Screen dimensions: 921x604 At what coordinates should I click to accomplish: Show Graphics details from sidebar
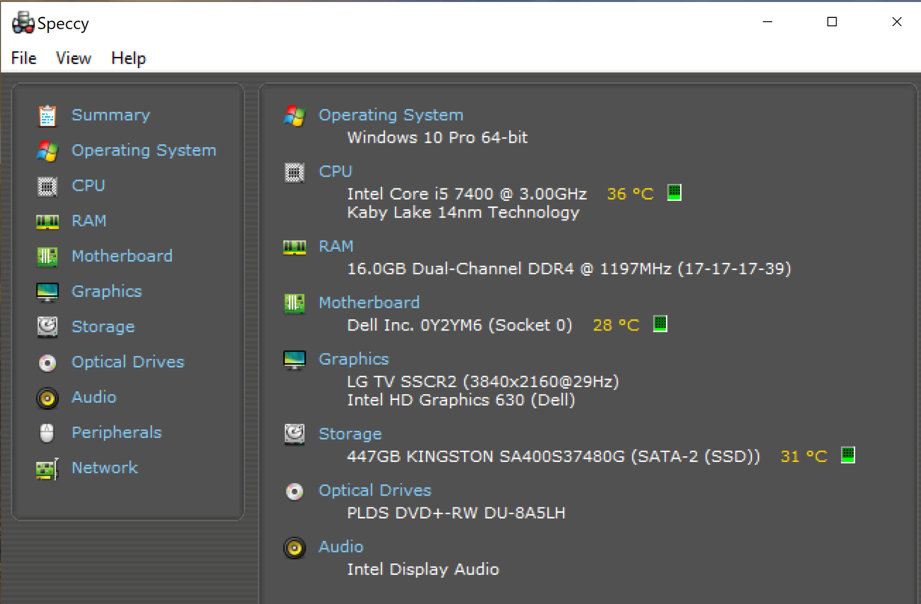107,292
